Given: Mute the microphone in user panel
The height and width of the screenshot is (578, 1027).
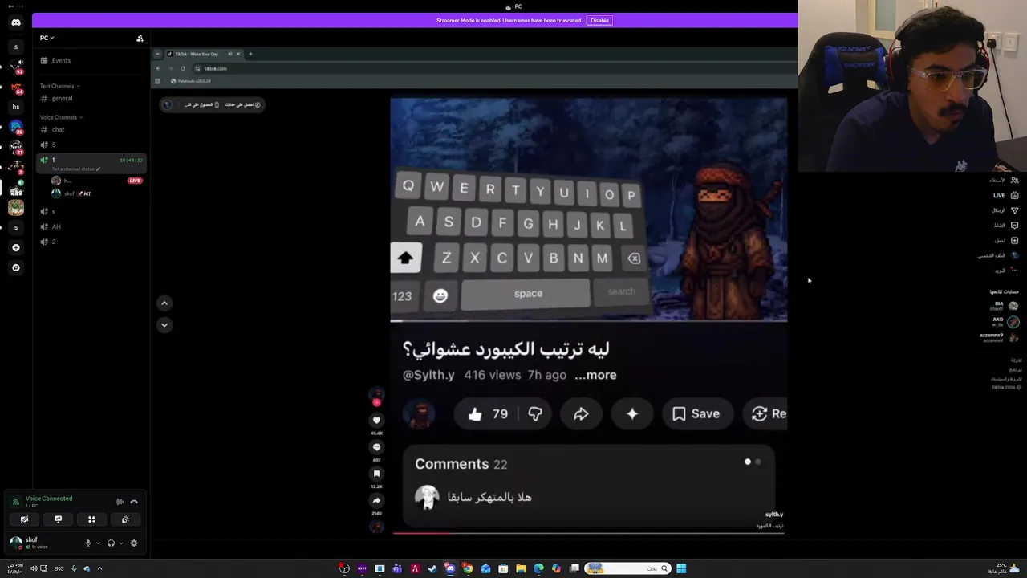Looking at the screenshot, I should (x=88, y=543).
